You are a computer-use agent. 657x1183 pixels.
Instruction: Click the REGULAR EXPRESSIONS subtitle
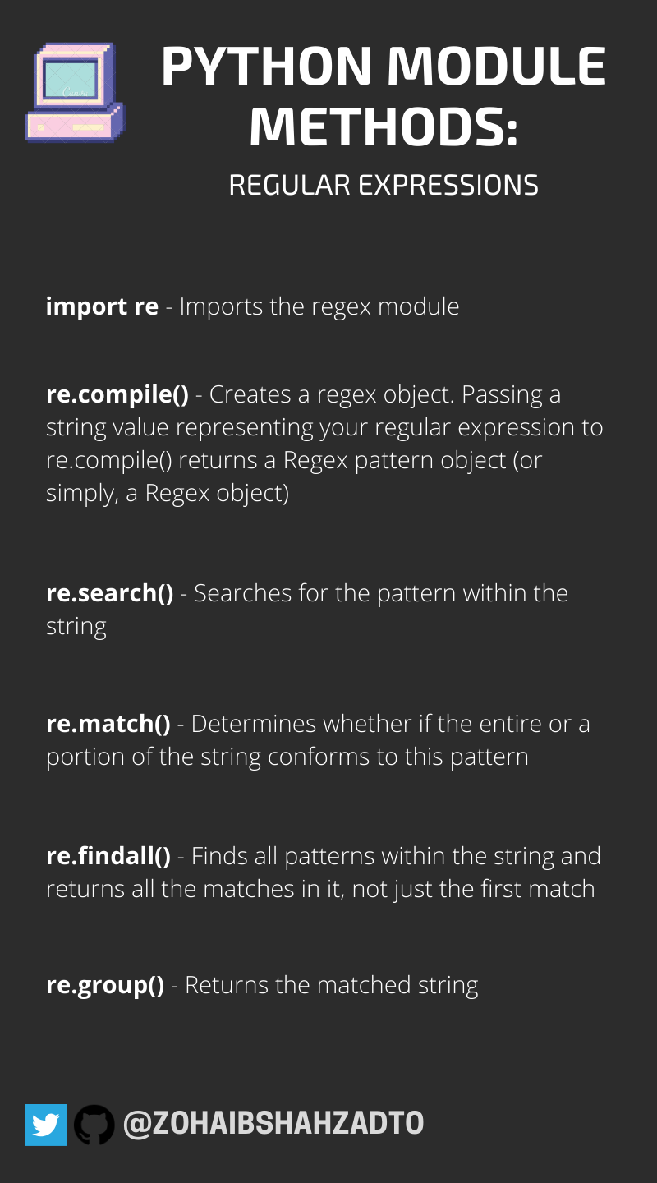click(384, 185)
